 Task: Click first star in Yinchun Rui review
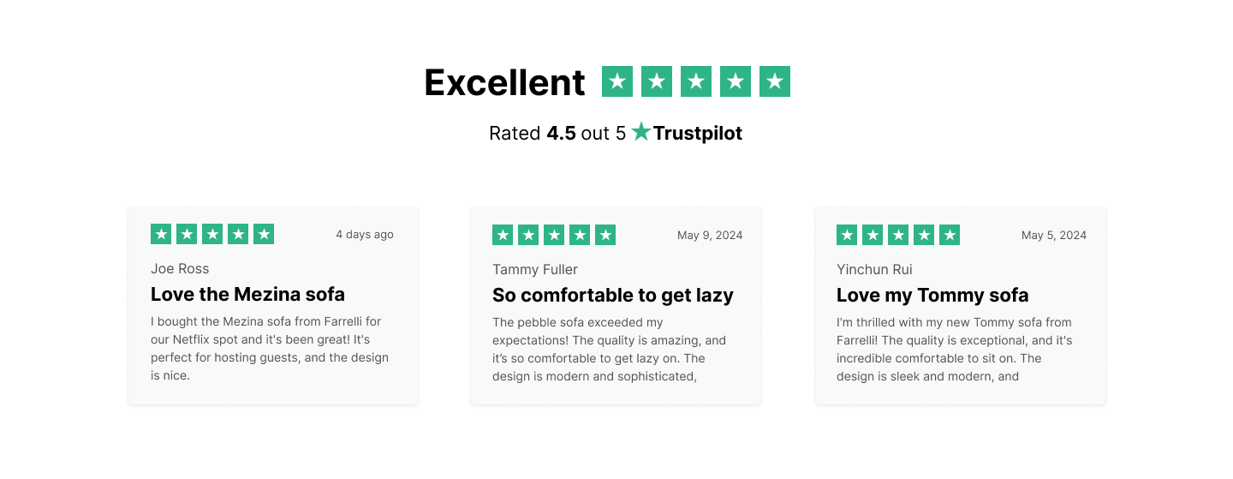tap(847, 235)
